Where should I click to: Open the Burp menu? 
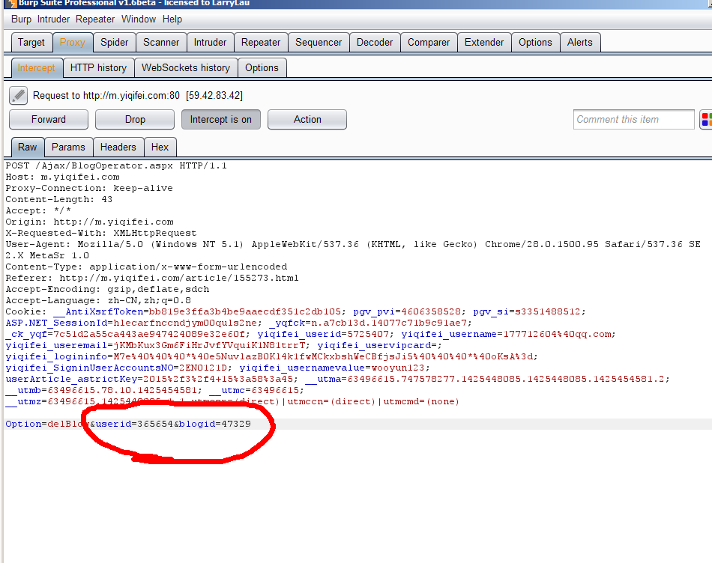tap(21, 19)
